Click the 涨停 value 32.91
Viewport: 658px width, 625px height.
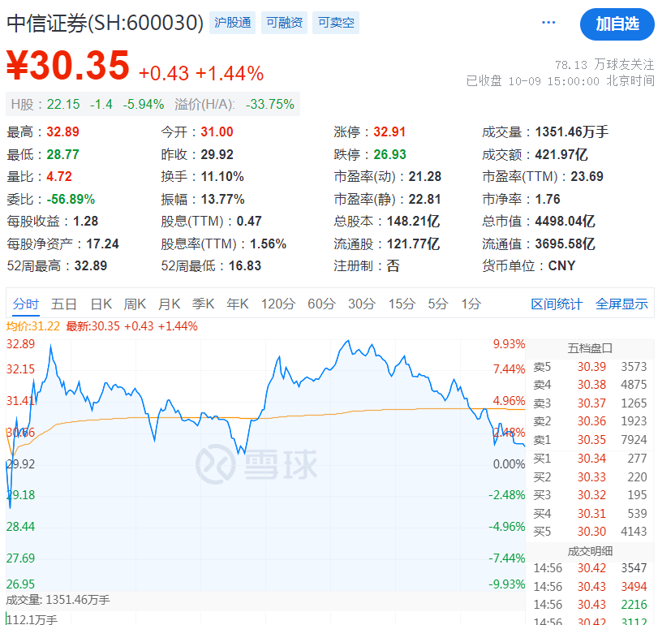[x=389, y=131]
